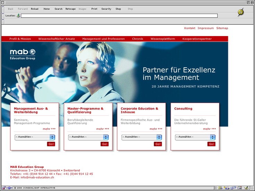Viewport: 255px width, 191px height.
Task: Click the windowshade collapse box on title bar
Action: pyautogui.click(x=252, y=2)
